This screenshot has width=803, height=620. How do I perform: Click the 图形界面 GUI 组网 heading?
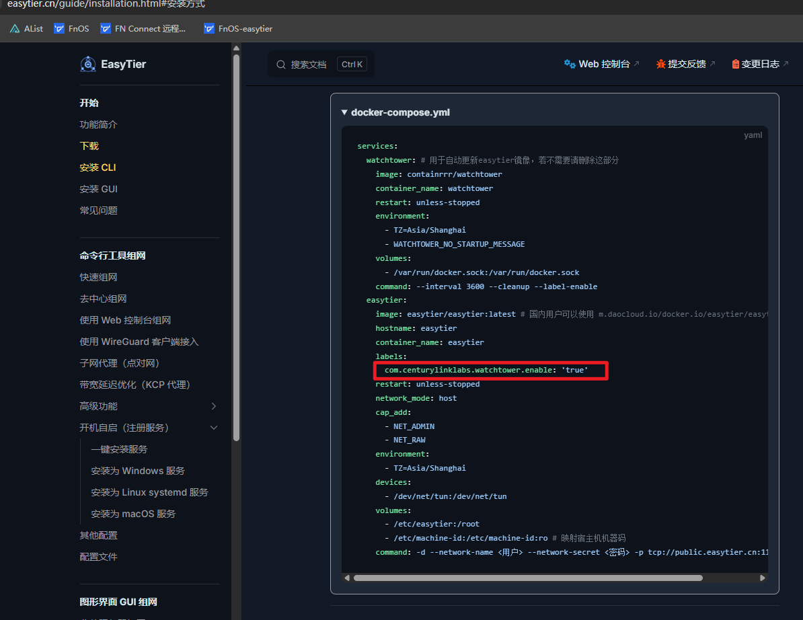click(x=118, y=602)
